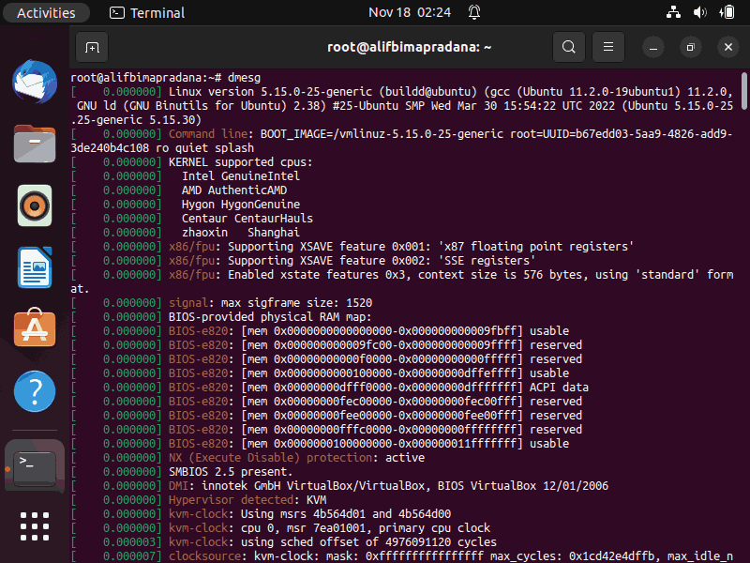Select the Terminal icon in the dock
750x563 pixels.
pos(35,466)
